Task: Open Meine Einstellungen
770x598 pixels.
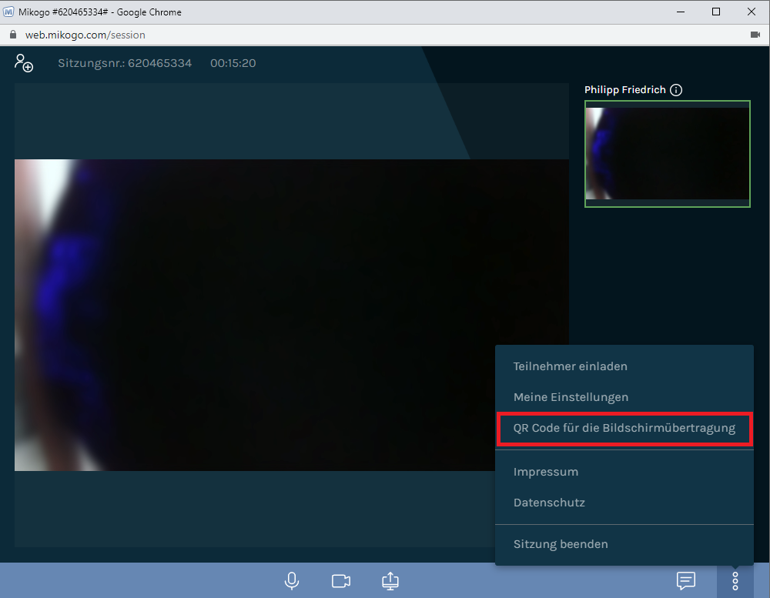Action: point(571,397)
